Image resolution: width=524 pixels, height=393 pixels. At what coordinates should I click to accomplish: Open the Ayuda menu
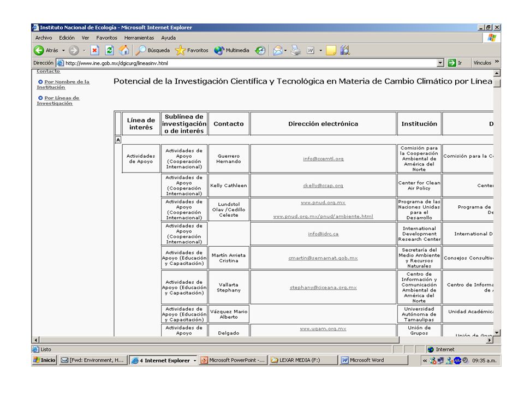(168, 38)
